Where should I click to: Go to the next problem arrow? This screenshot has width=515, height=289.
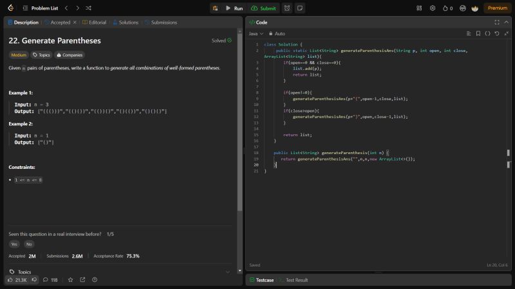pos(77,8)
